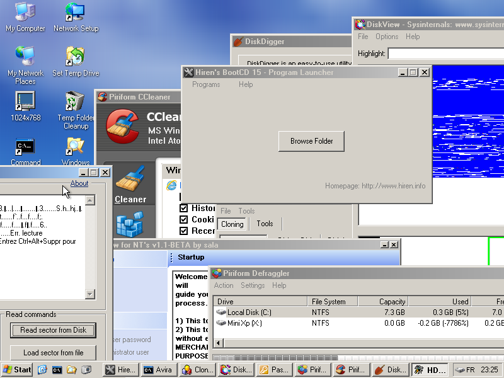504x378 pixels.
Task: Select the Command prompt desktop icon
Action: (x=25, y=151)
